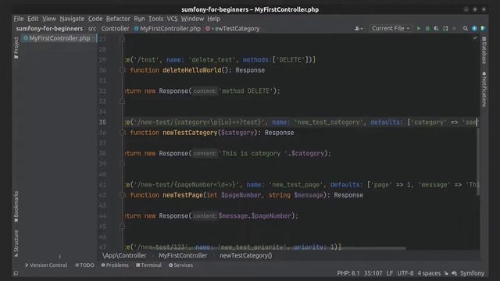Click \App\Controller in the bottom breadcrumbs

[x=124, y=255]
